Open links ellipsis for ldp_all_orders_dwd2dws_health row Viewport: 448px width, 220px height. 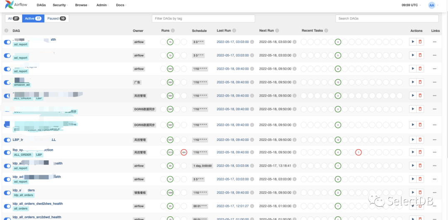click(x=435, y=206)
